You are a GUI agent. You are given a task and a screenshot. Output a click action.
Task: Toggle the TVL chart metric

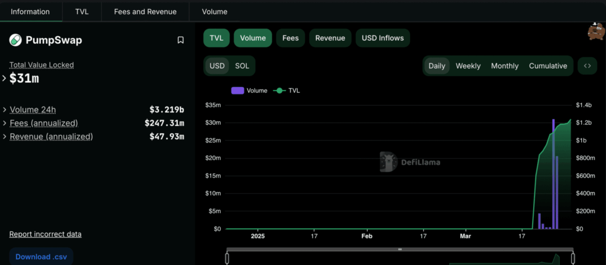click(216, 38)
